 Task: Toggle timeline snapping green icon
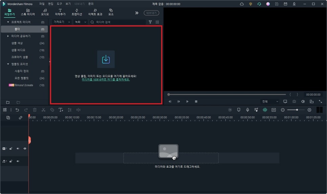tap(265, 110)
